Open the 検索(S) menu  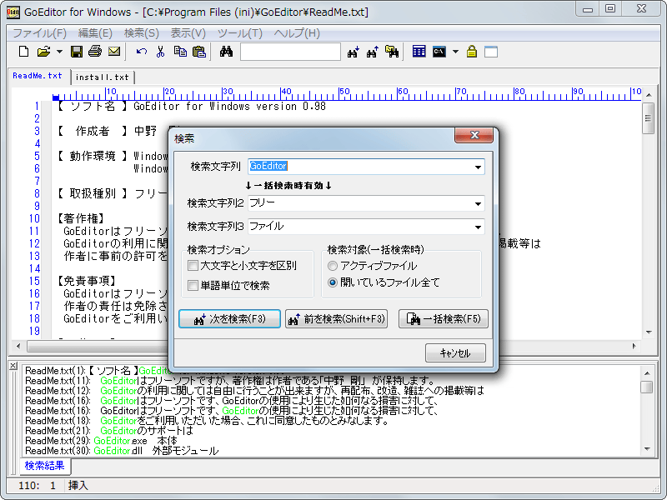[x=141, y=33]
